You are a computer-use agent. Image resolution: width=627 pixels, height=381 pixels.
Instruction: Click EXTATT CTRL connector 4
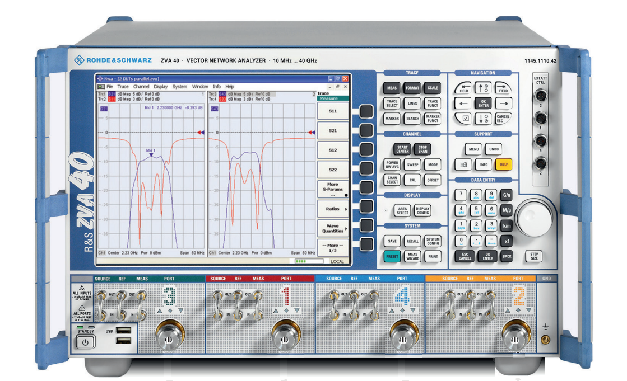(541, 141)
